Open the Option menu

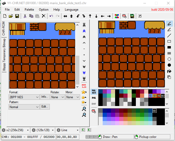[44, 10]
